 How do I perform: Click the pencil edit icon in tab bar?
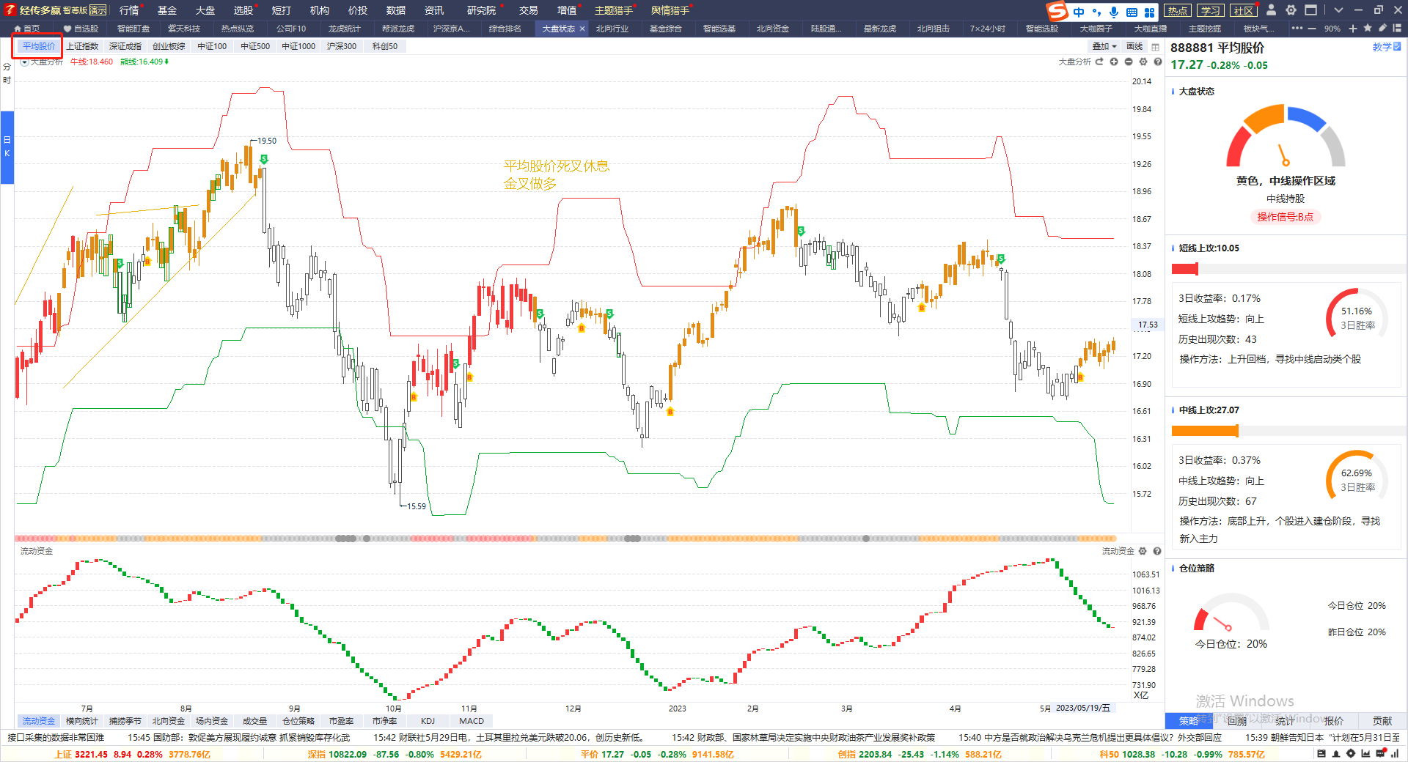click(x=1382, y=28)
